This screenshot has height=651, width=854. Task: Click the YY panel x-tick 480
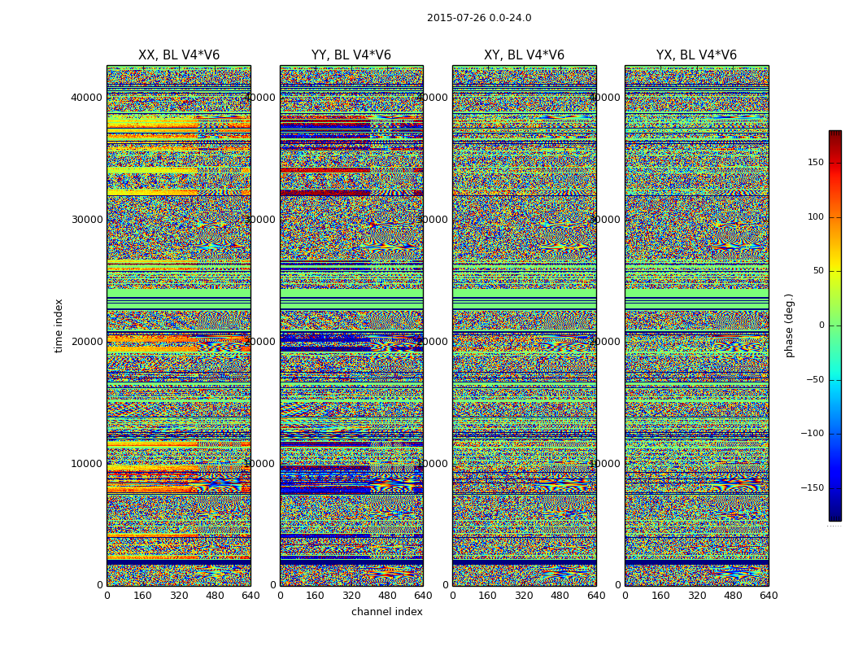pyautogui.click(x=387, y=596)
